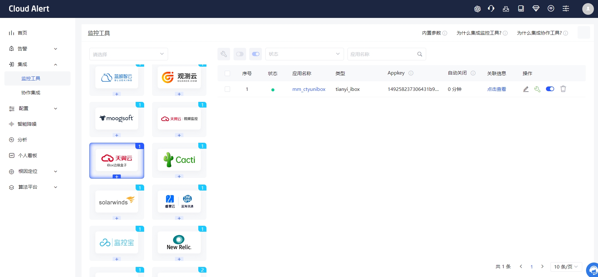Open 内置参数 link

pyautogui.click(x=432, y=33)
